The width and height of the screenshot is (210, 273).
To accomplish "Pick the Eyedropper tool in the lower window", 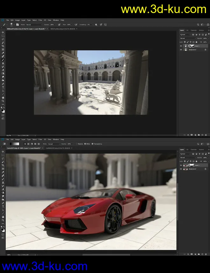I will [3, 172].
